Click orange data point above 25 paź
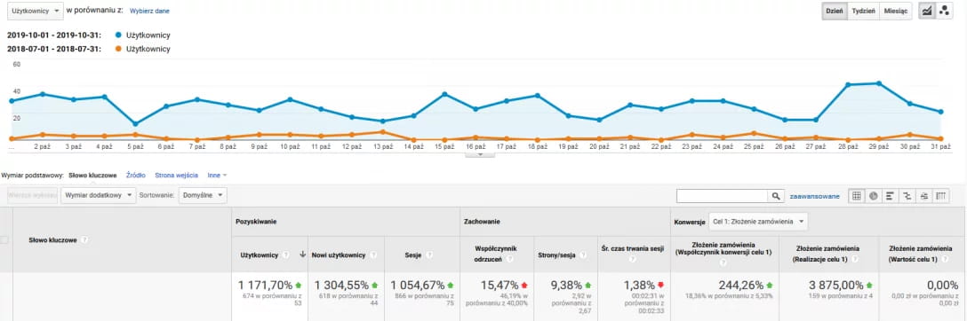Image resolution: width=967 pixels, height=321 pixels. (755, 133)
